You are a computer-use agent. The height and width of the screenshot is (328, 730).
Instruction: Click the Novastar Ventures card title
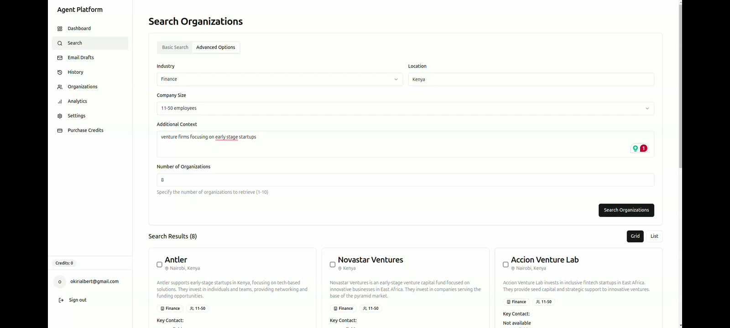[370, 260]
